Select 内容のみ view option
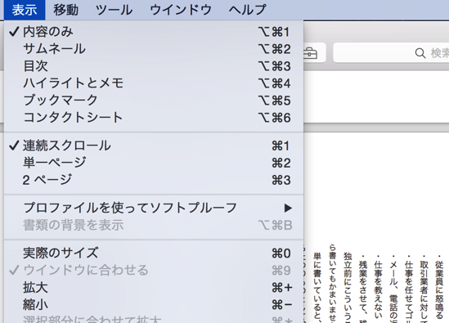449x323 pixels. pos(154,32)
